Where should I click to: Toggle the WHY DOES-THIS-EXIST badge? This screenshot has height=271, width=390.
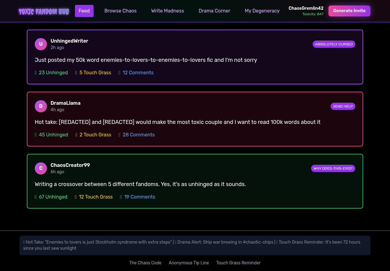(x=333, y=168)
